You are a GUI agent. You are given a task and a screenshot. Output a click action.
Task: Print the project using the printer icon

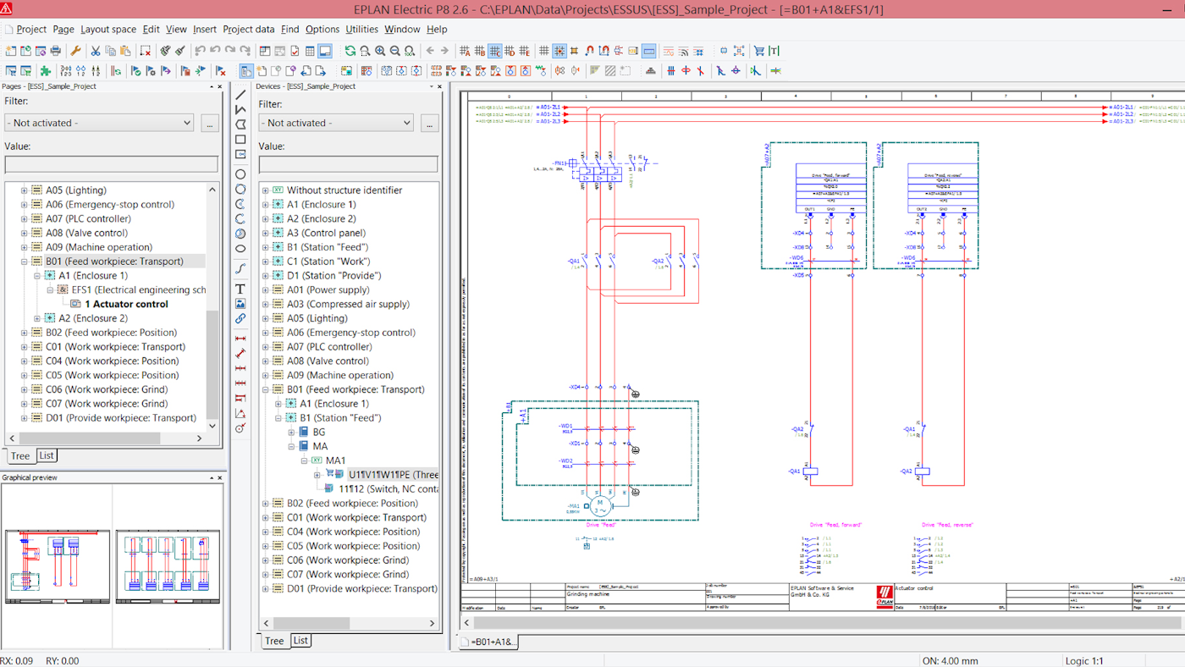[55, 50]
